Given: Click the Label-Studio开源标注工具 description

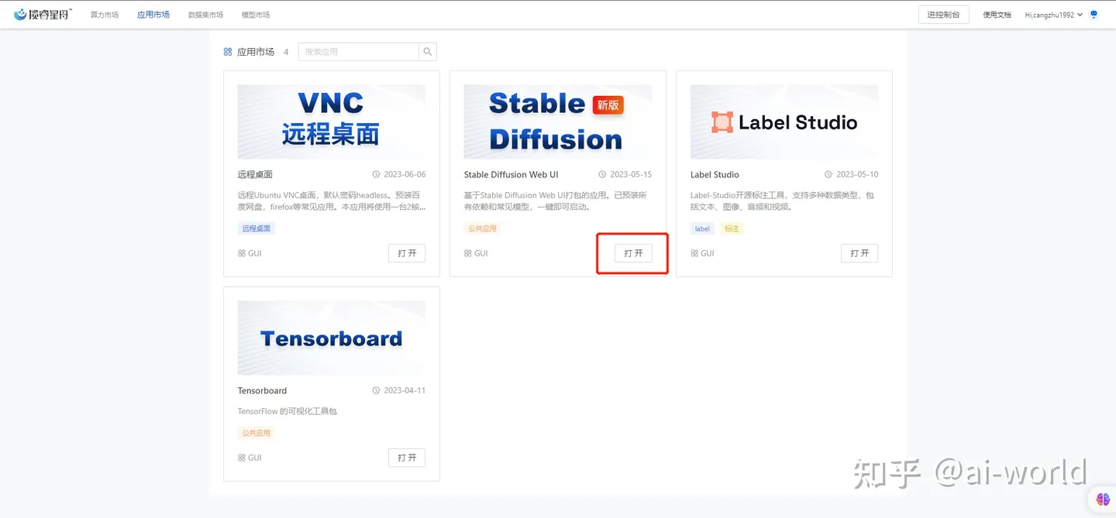Looking at the screenshot, I should tap(782, 201).
